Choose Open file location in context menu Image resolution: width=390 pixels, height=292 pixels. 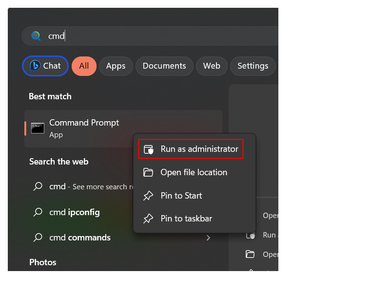coord(195,172)
